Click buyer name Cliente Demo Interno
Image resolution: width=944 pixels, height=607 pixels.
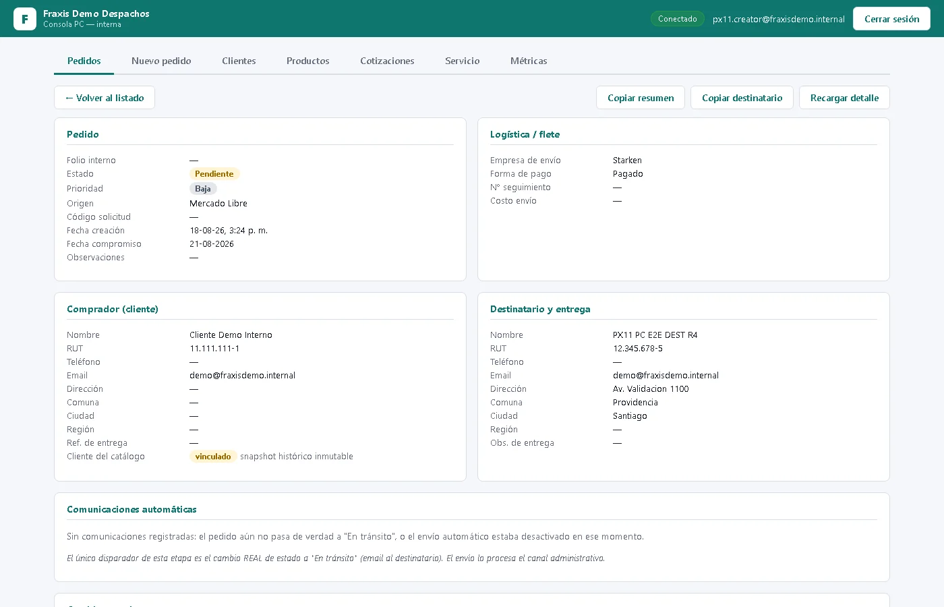coord(231,335)
